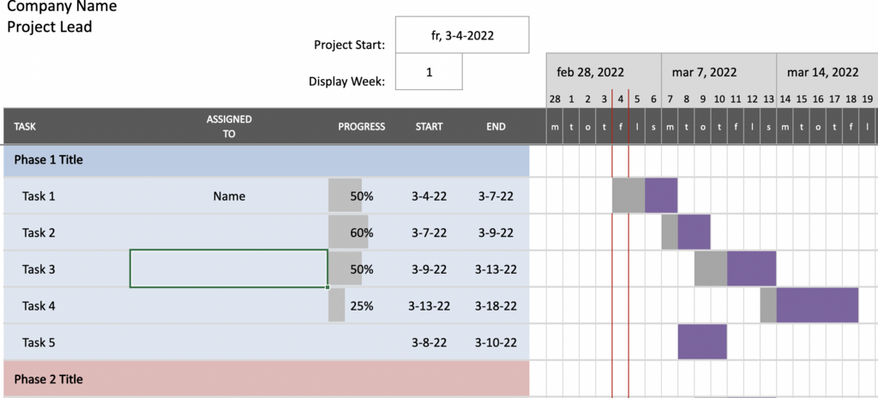Select the feb 28, 2022 week header
The image size is (878, 398).
pyautogui.click(x=590, y=73)
